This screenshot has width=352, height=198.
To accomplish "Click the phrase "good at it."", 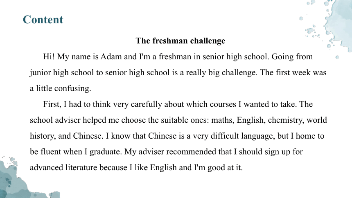I will click(225, 168).
